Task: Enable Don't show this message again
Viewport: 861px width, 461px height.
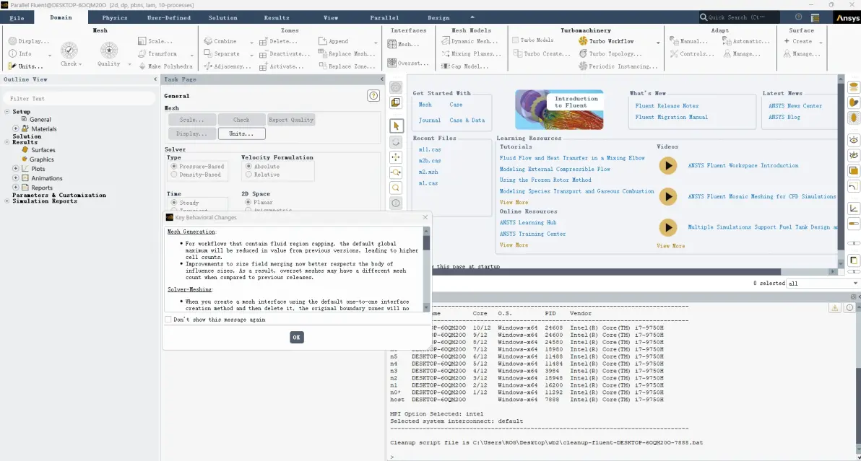Action: tap(168, 320)
